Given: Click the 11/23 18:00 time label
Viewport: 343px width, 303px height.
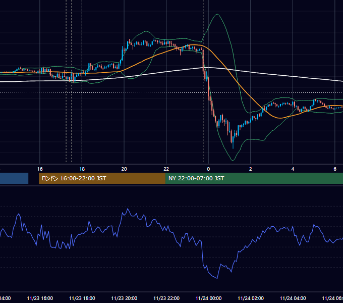Looking at the screenshot, I should (82, 298).
